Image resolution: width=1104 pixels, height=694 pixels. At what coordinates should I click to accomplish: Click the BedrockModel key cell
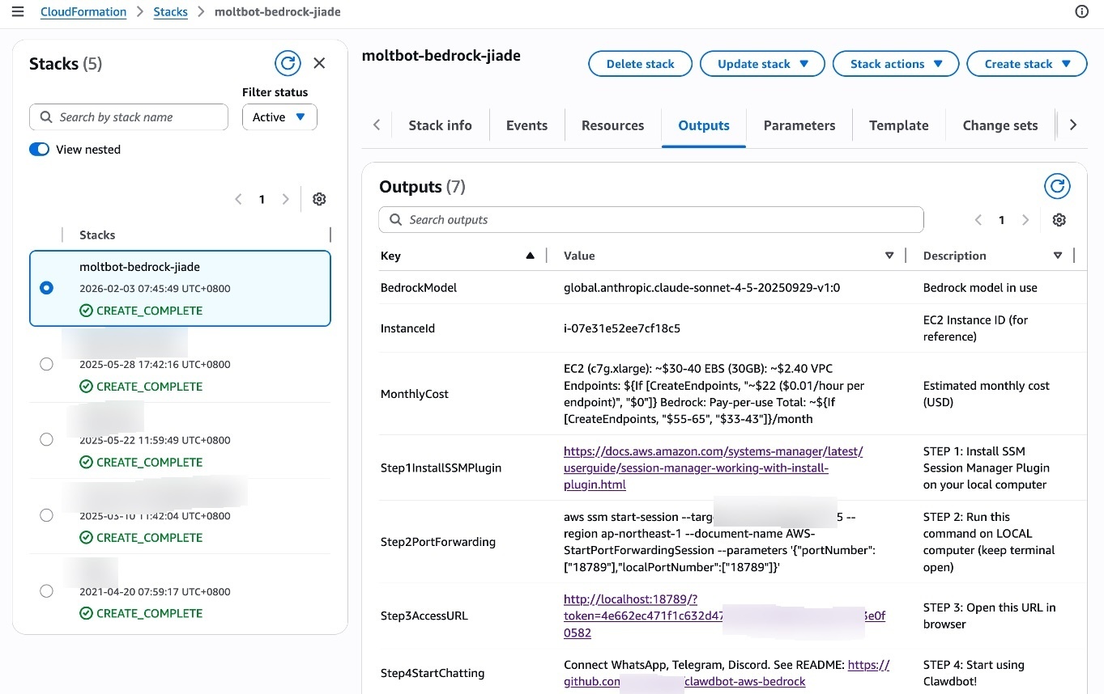coord(419,287)
